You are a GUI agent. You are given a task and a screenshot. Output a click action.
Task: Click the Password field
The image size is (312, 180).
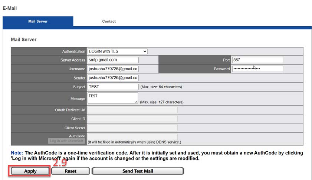click(257, 69)
